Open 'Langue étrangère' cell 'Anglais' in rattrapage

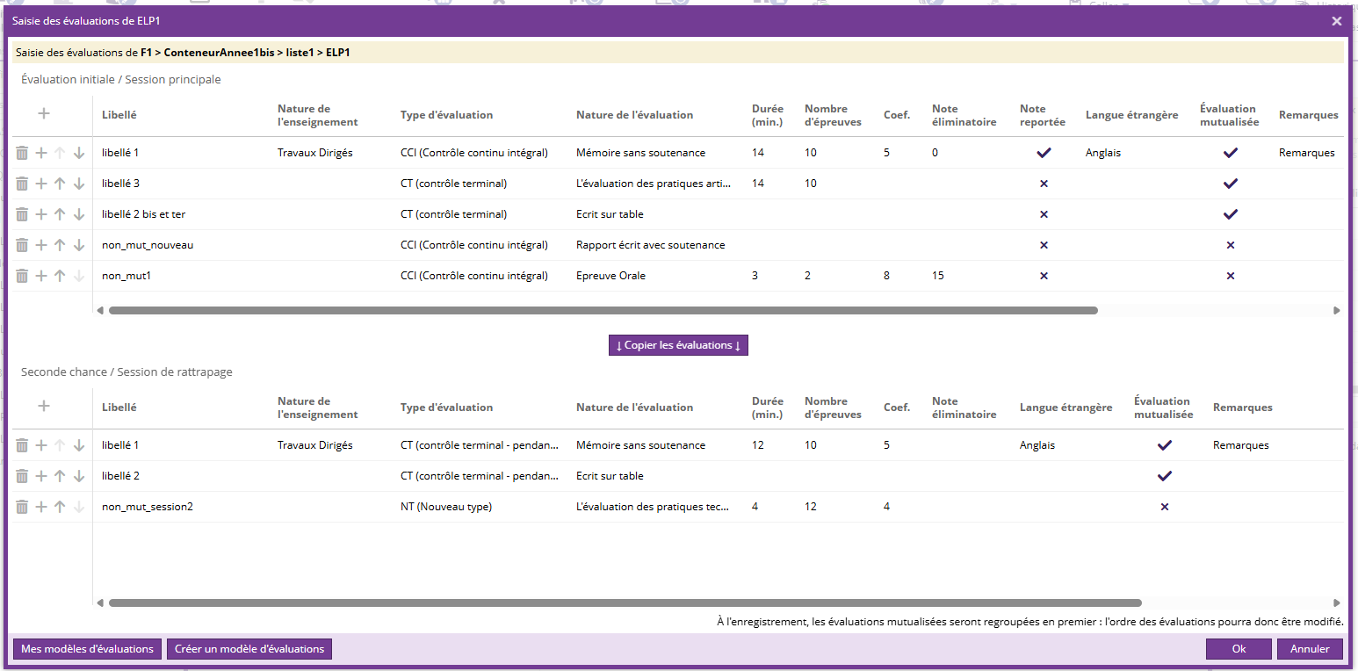pos(1037,445)
